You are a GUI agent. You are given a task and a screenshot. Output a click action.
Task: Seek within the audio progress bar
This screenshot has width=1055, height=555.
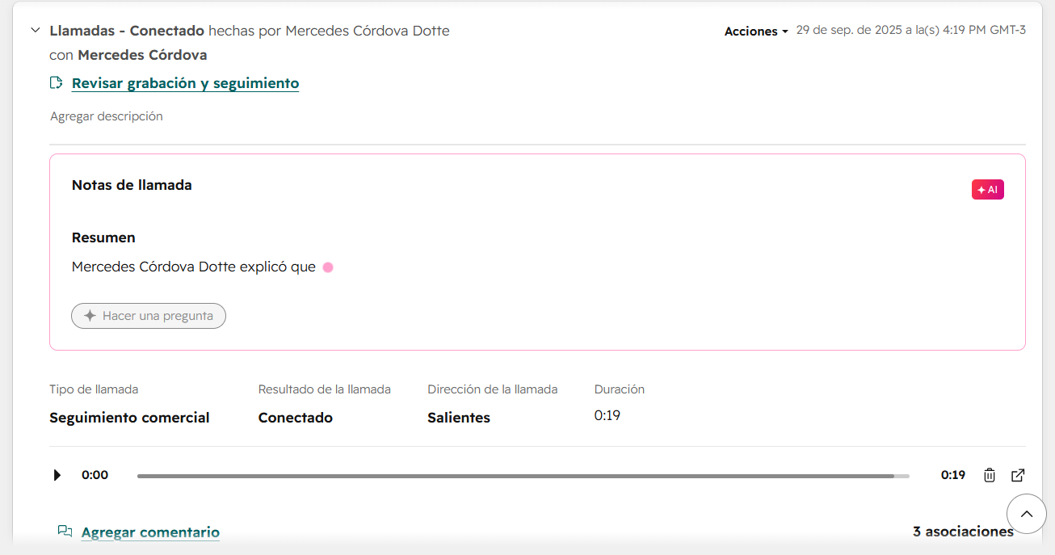click(523, 476)
